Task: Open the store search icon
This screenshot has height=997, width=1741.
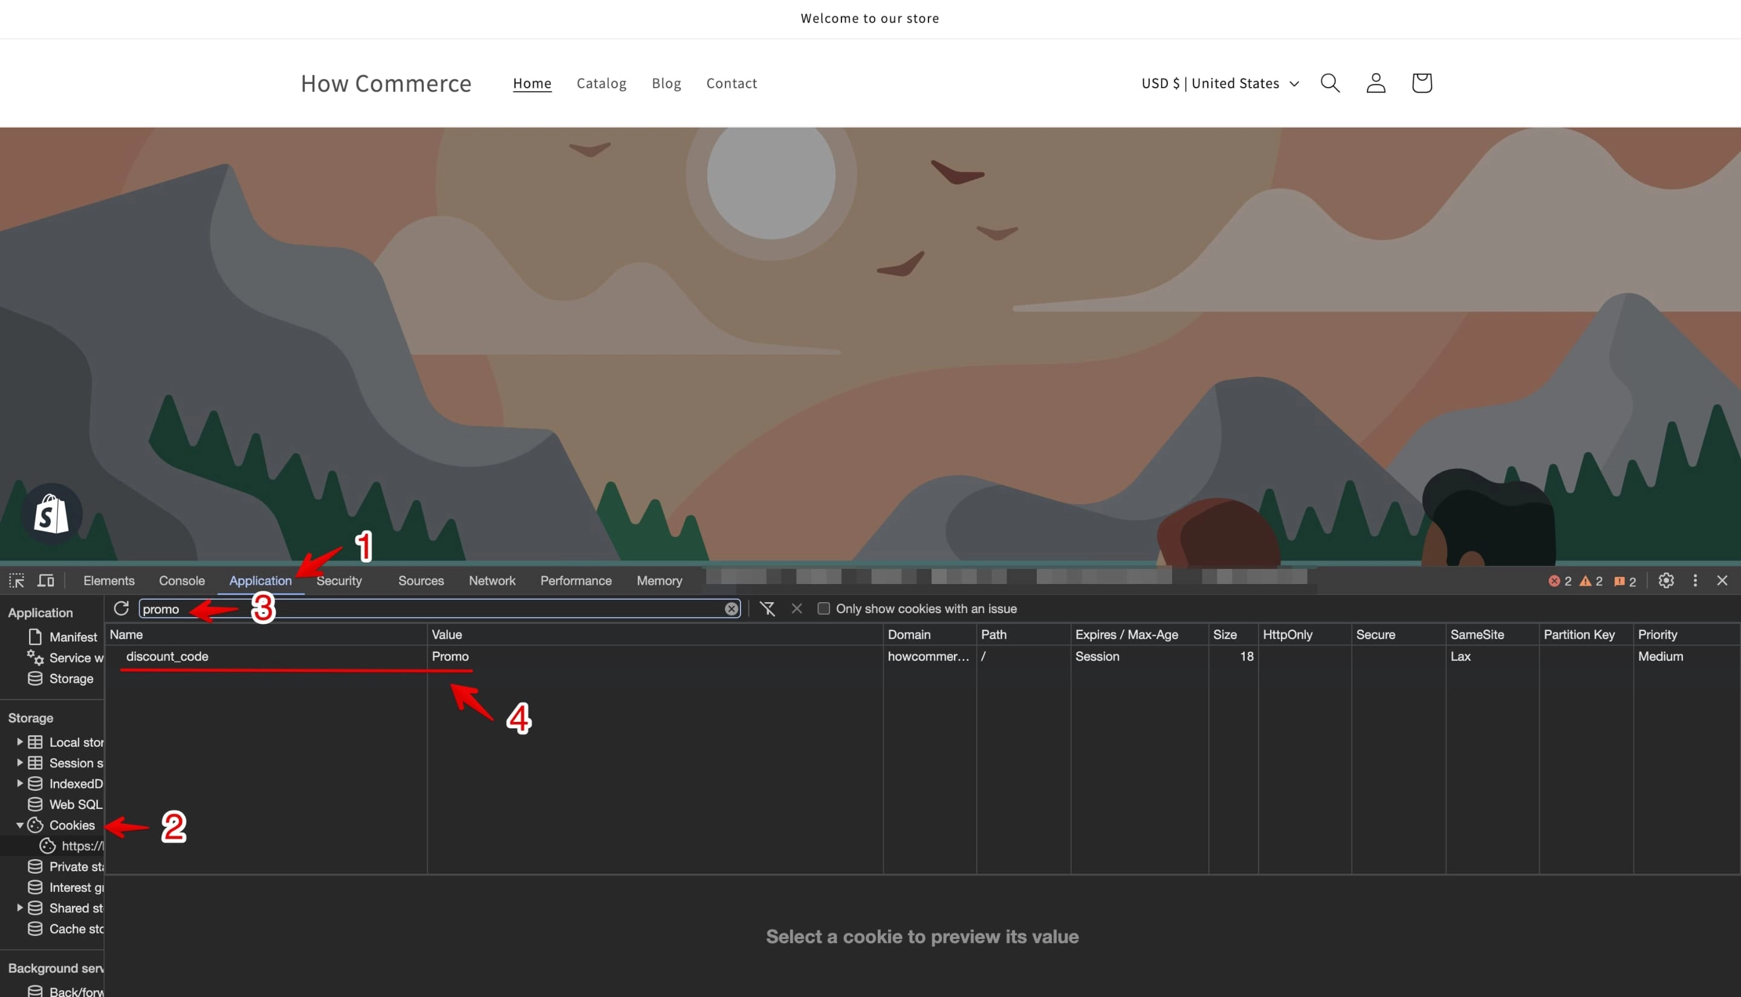Action: point(1329,83)
